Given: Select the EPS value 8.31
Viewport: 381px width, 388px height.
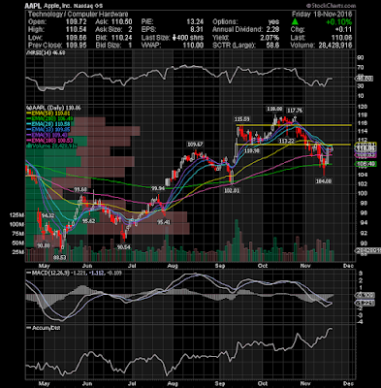Looking at the screenshot, I should (x=197, y=30).
